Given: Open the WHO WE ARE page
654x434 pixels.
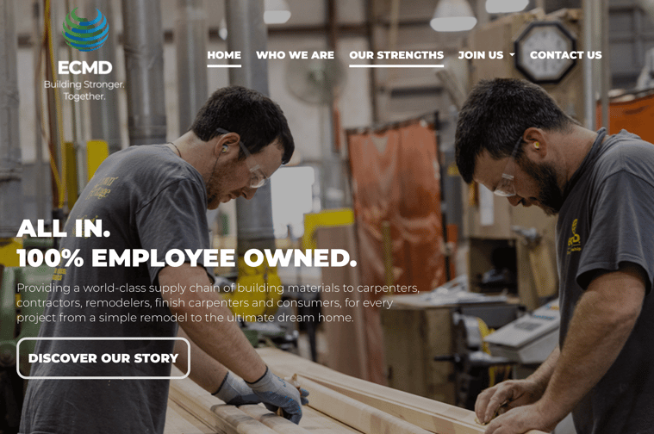Looking at the screenshot, I should 295,55.
